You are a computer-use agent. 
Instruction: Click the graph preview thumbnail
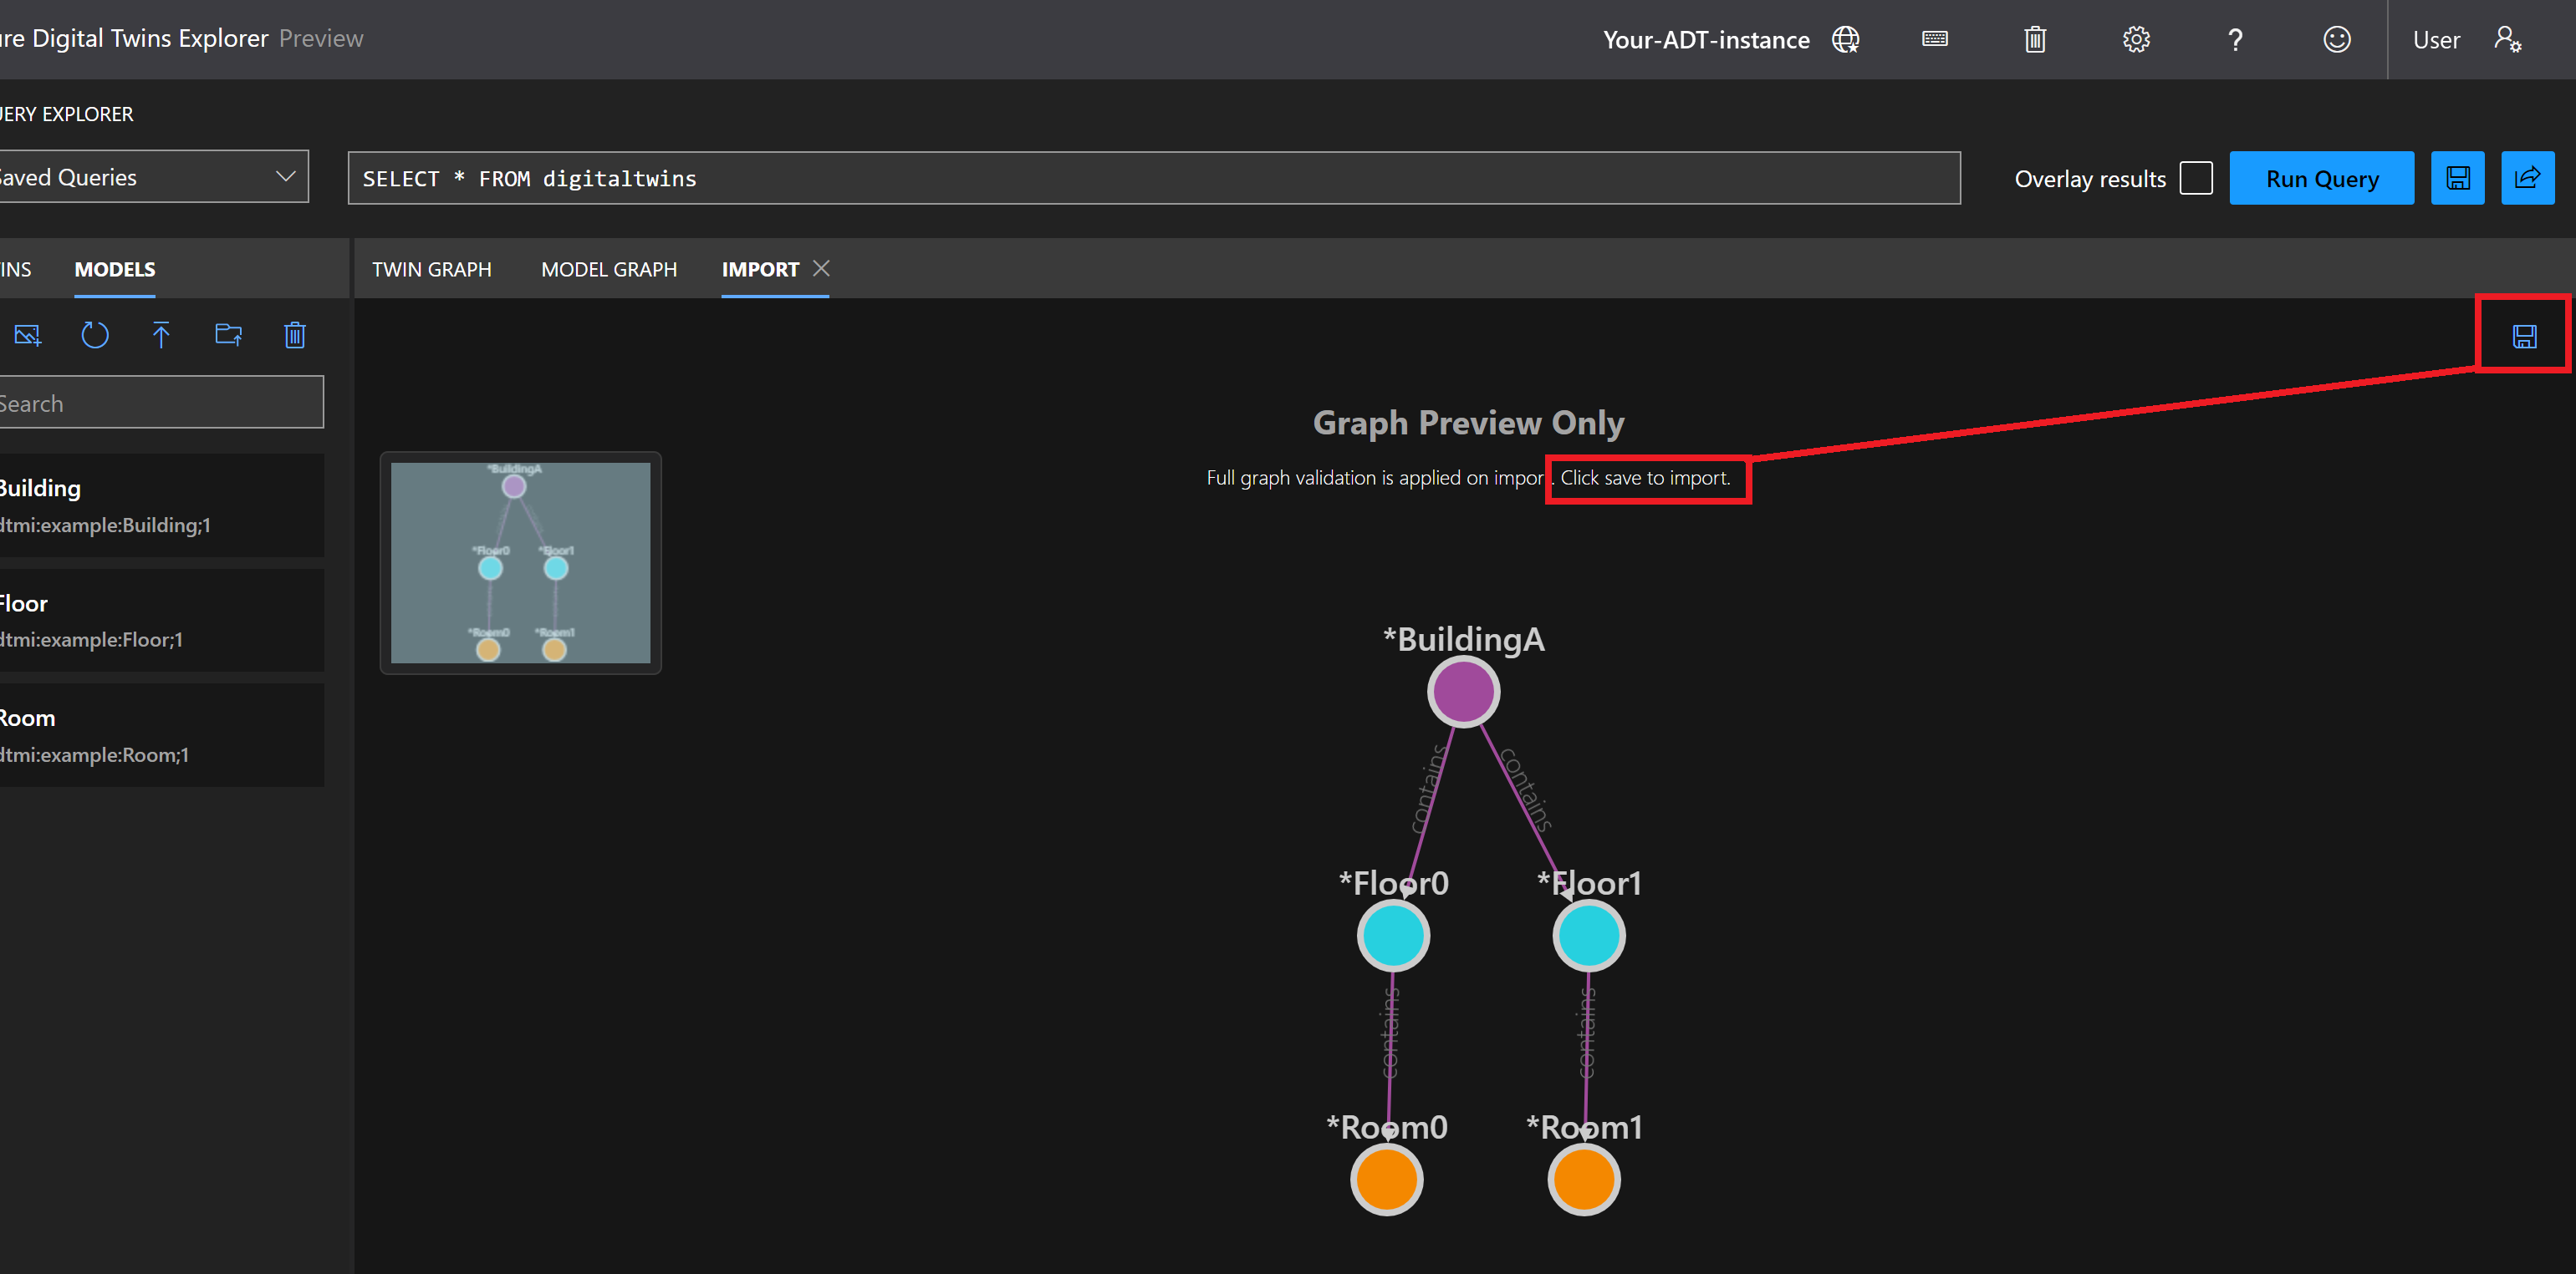(520, 562)
